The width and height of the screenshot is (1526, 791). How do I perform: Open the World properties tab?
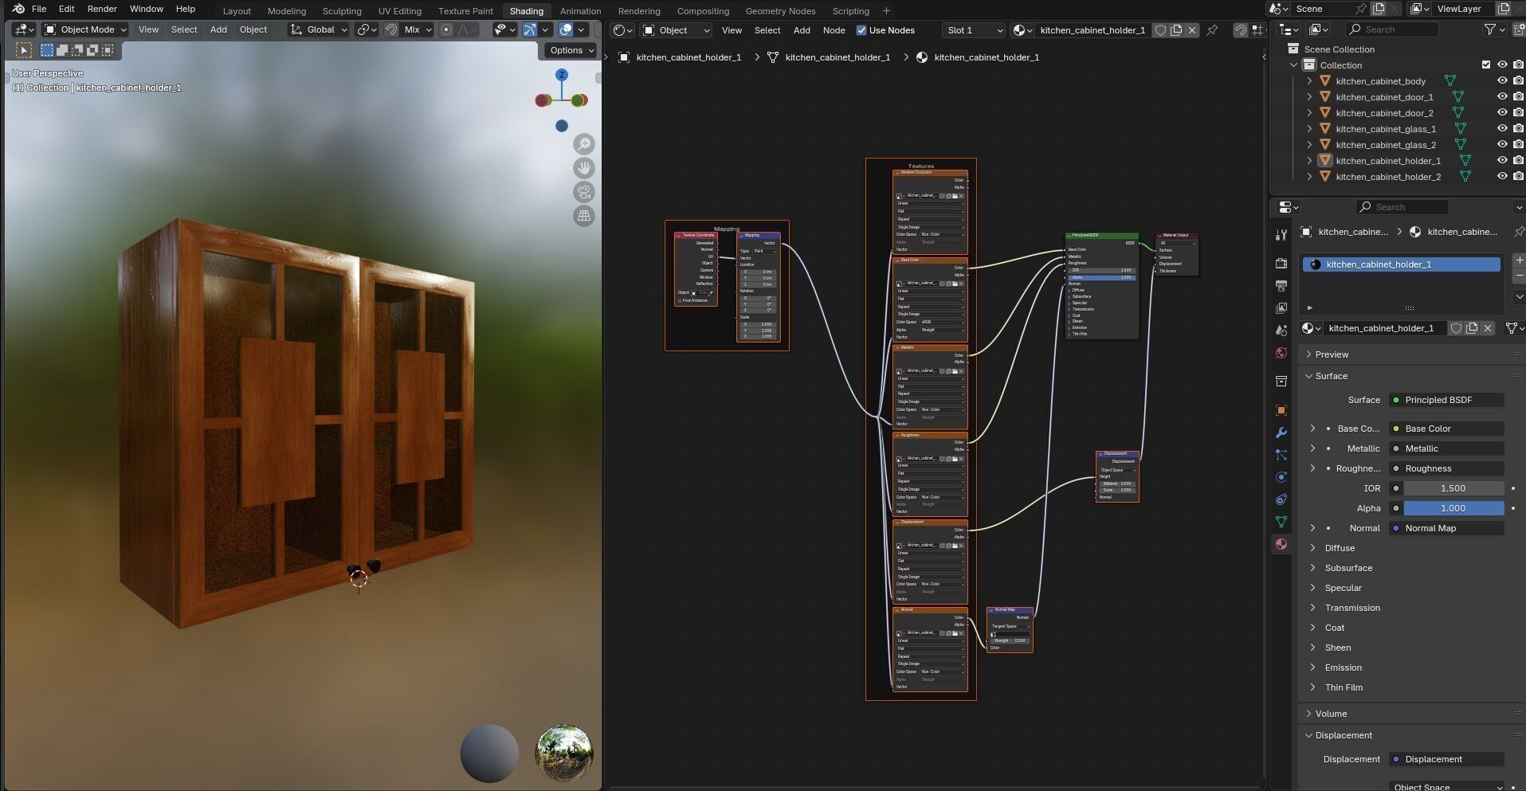click(x=1281, y=352)
